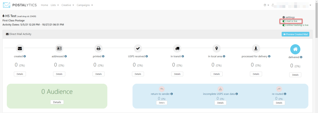318x113 pixels.
Task: Toggle the mail is live switch
Action: (284, 21)
